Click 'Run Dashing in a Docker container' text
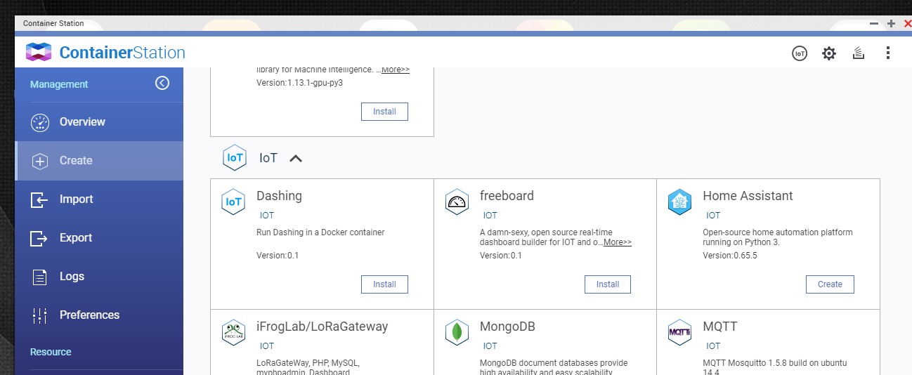The image size is (912, 375). click(x=320, y=232)
